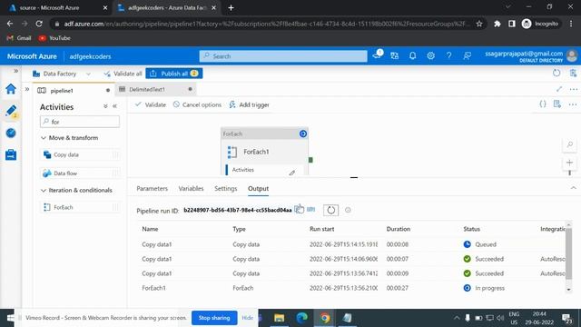
Task: Open the Author pencil icon in sidebar
Action: pos(11,111)
